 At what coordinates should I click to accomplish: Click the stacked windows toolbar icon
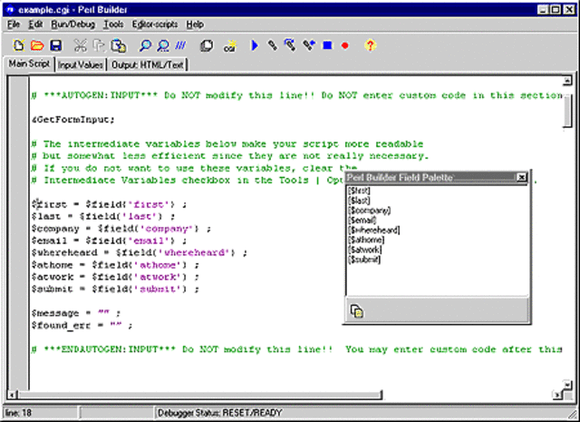(207, 45)
